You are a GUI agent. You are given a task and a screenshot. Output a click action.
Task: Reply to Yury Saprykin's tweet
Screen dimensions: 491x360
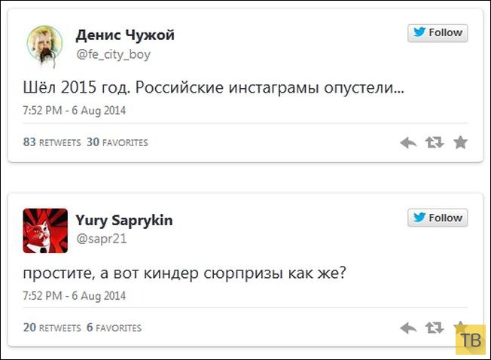click(408, 328)
